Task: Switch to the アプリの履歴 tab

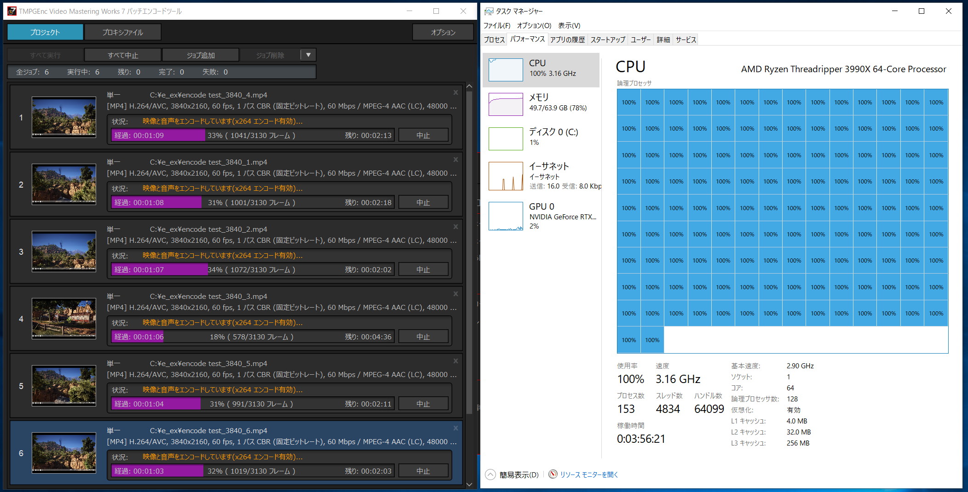Action: [568, 40]
